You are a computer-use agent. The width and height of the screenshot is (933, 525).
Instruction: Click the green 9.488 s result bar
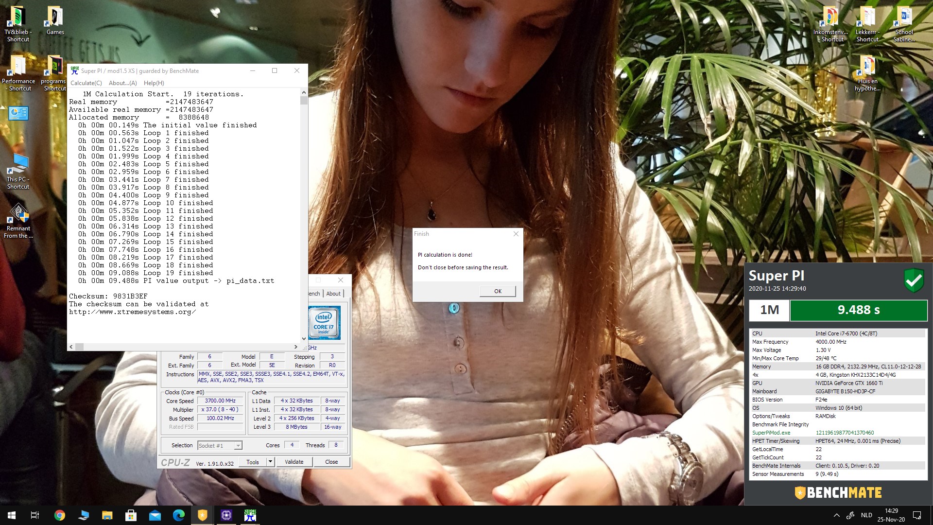point(858,310)
